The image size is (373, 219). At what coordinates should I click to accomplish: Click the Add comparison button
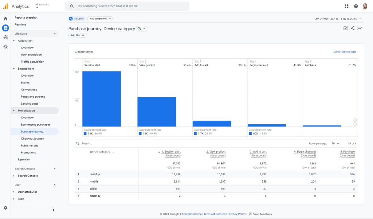[100, 19]
